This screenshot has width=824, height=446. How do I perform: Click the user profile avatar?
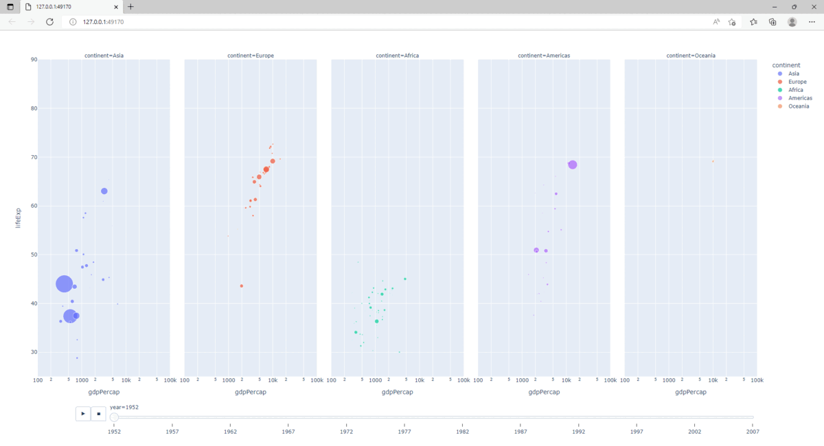point(792,22)
